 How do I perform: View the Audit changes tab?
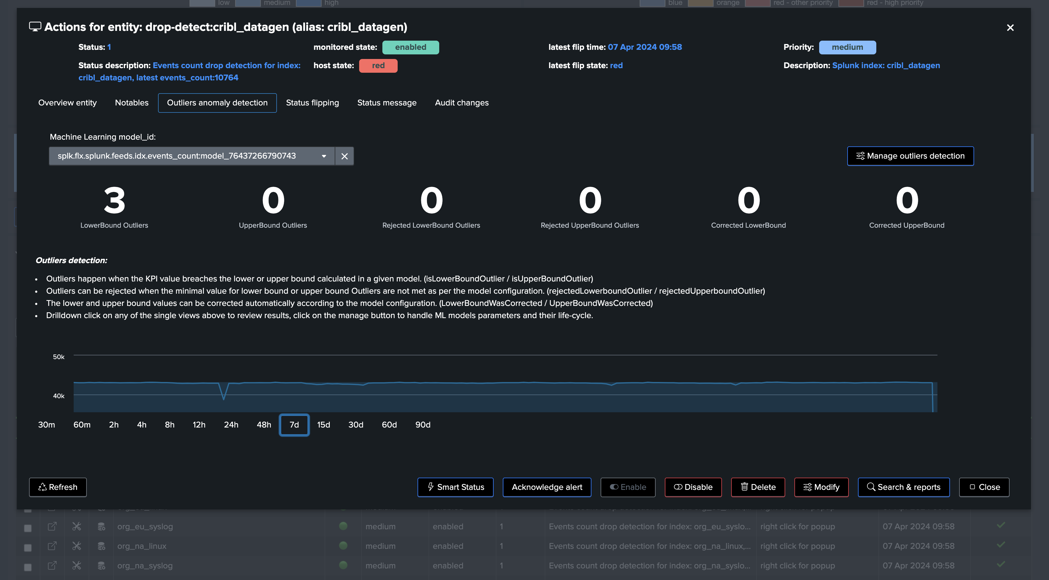461,103
